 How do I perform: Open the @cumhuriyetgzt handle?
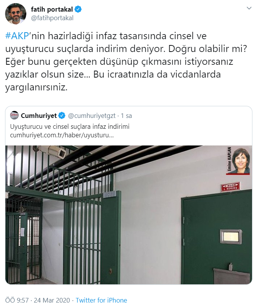point(92,116)
